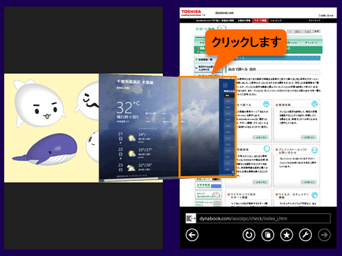Click the sidebar banner with the envelope icon
The image size is (342, 256).
(x=208, y=203)
